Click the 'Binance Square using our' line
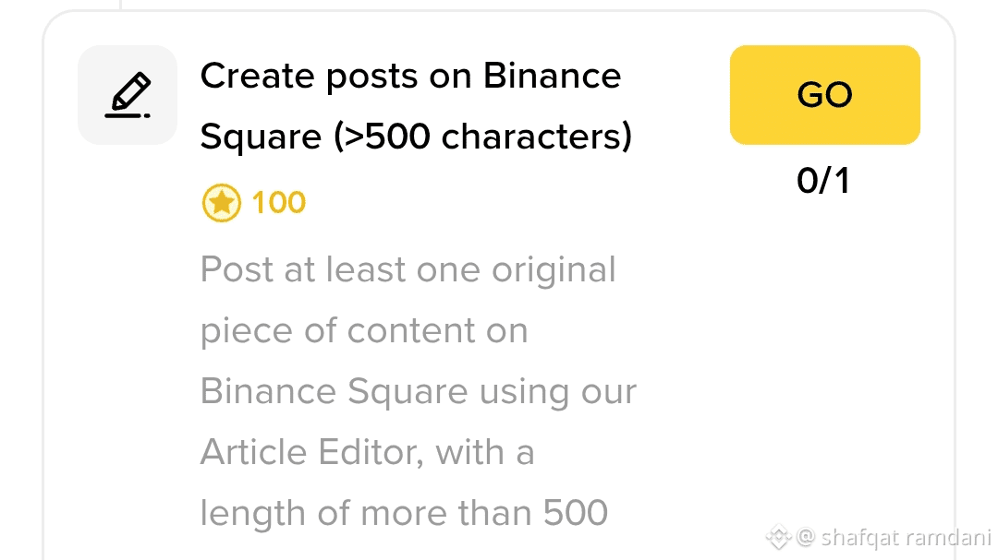The image size is (998, 560). (419, 391)
